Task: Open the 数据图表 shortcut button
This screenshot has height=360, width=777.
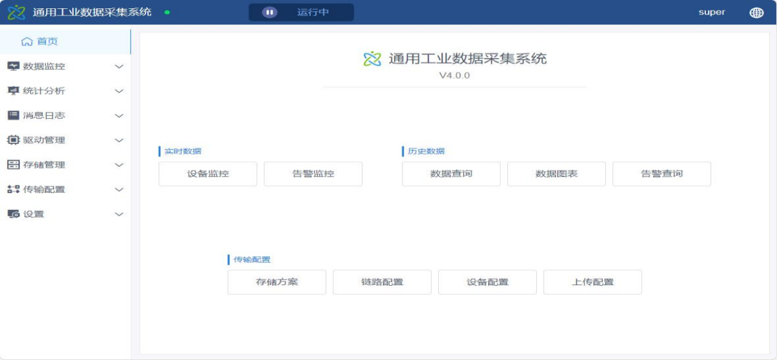Action: click(x=556, y=174)
